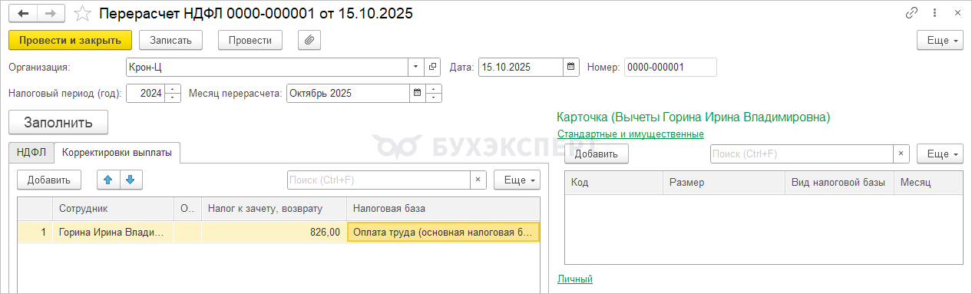The image size is (972, 294).
Task: Open Еще menu above the Корректировки выплаты table
Action: [517, 180]
